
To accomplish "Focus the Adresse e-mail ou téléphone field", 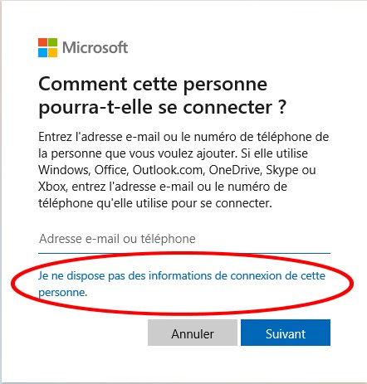I will [184, 239].
